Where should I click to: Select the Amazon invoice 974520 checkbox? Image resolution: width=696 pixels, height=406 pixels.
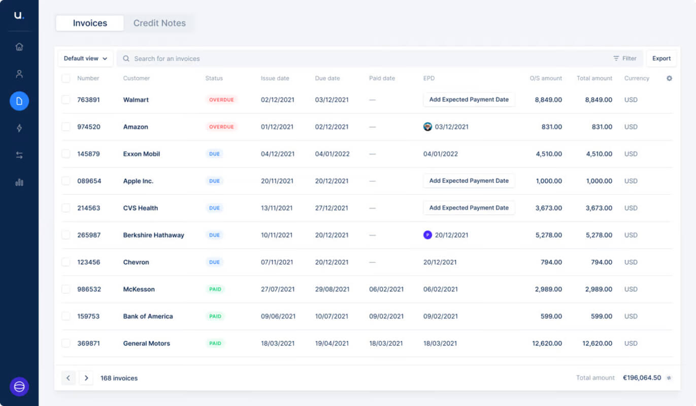tap(66, 127)
